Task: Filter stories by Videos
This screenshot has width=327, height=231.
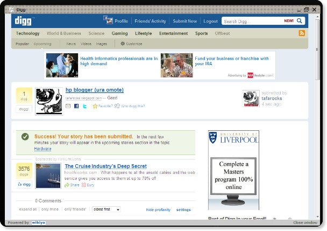Action: tap(86, 44)
